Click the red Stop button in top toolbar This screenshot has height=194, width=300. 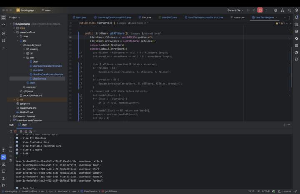[x=260, y=10]
